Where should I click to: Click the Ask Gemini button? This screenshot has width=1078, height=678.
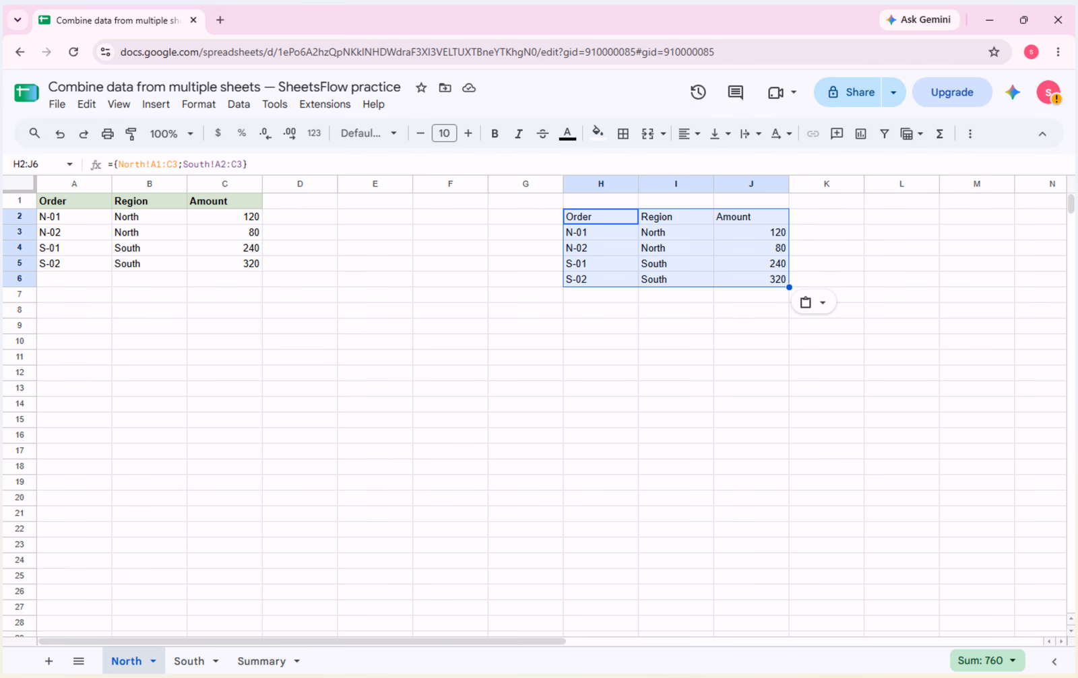pos(919,20)
